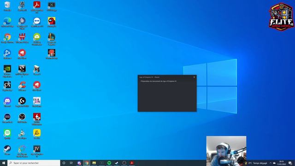This screenshot has height=166, width=295.
Task: Launch Spotify from the desktop
Action: (7, 134)
